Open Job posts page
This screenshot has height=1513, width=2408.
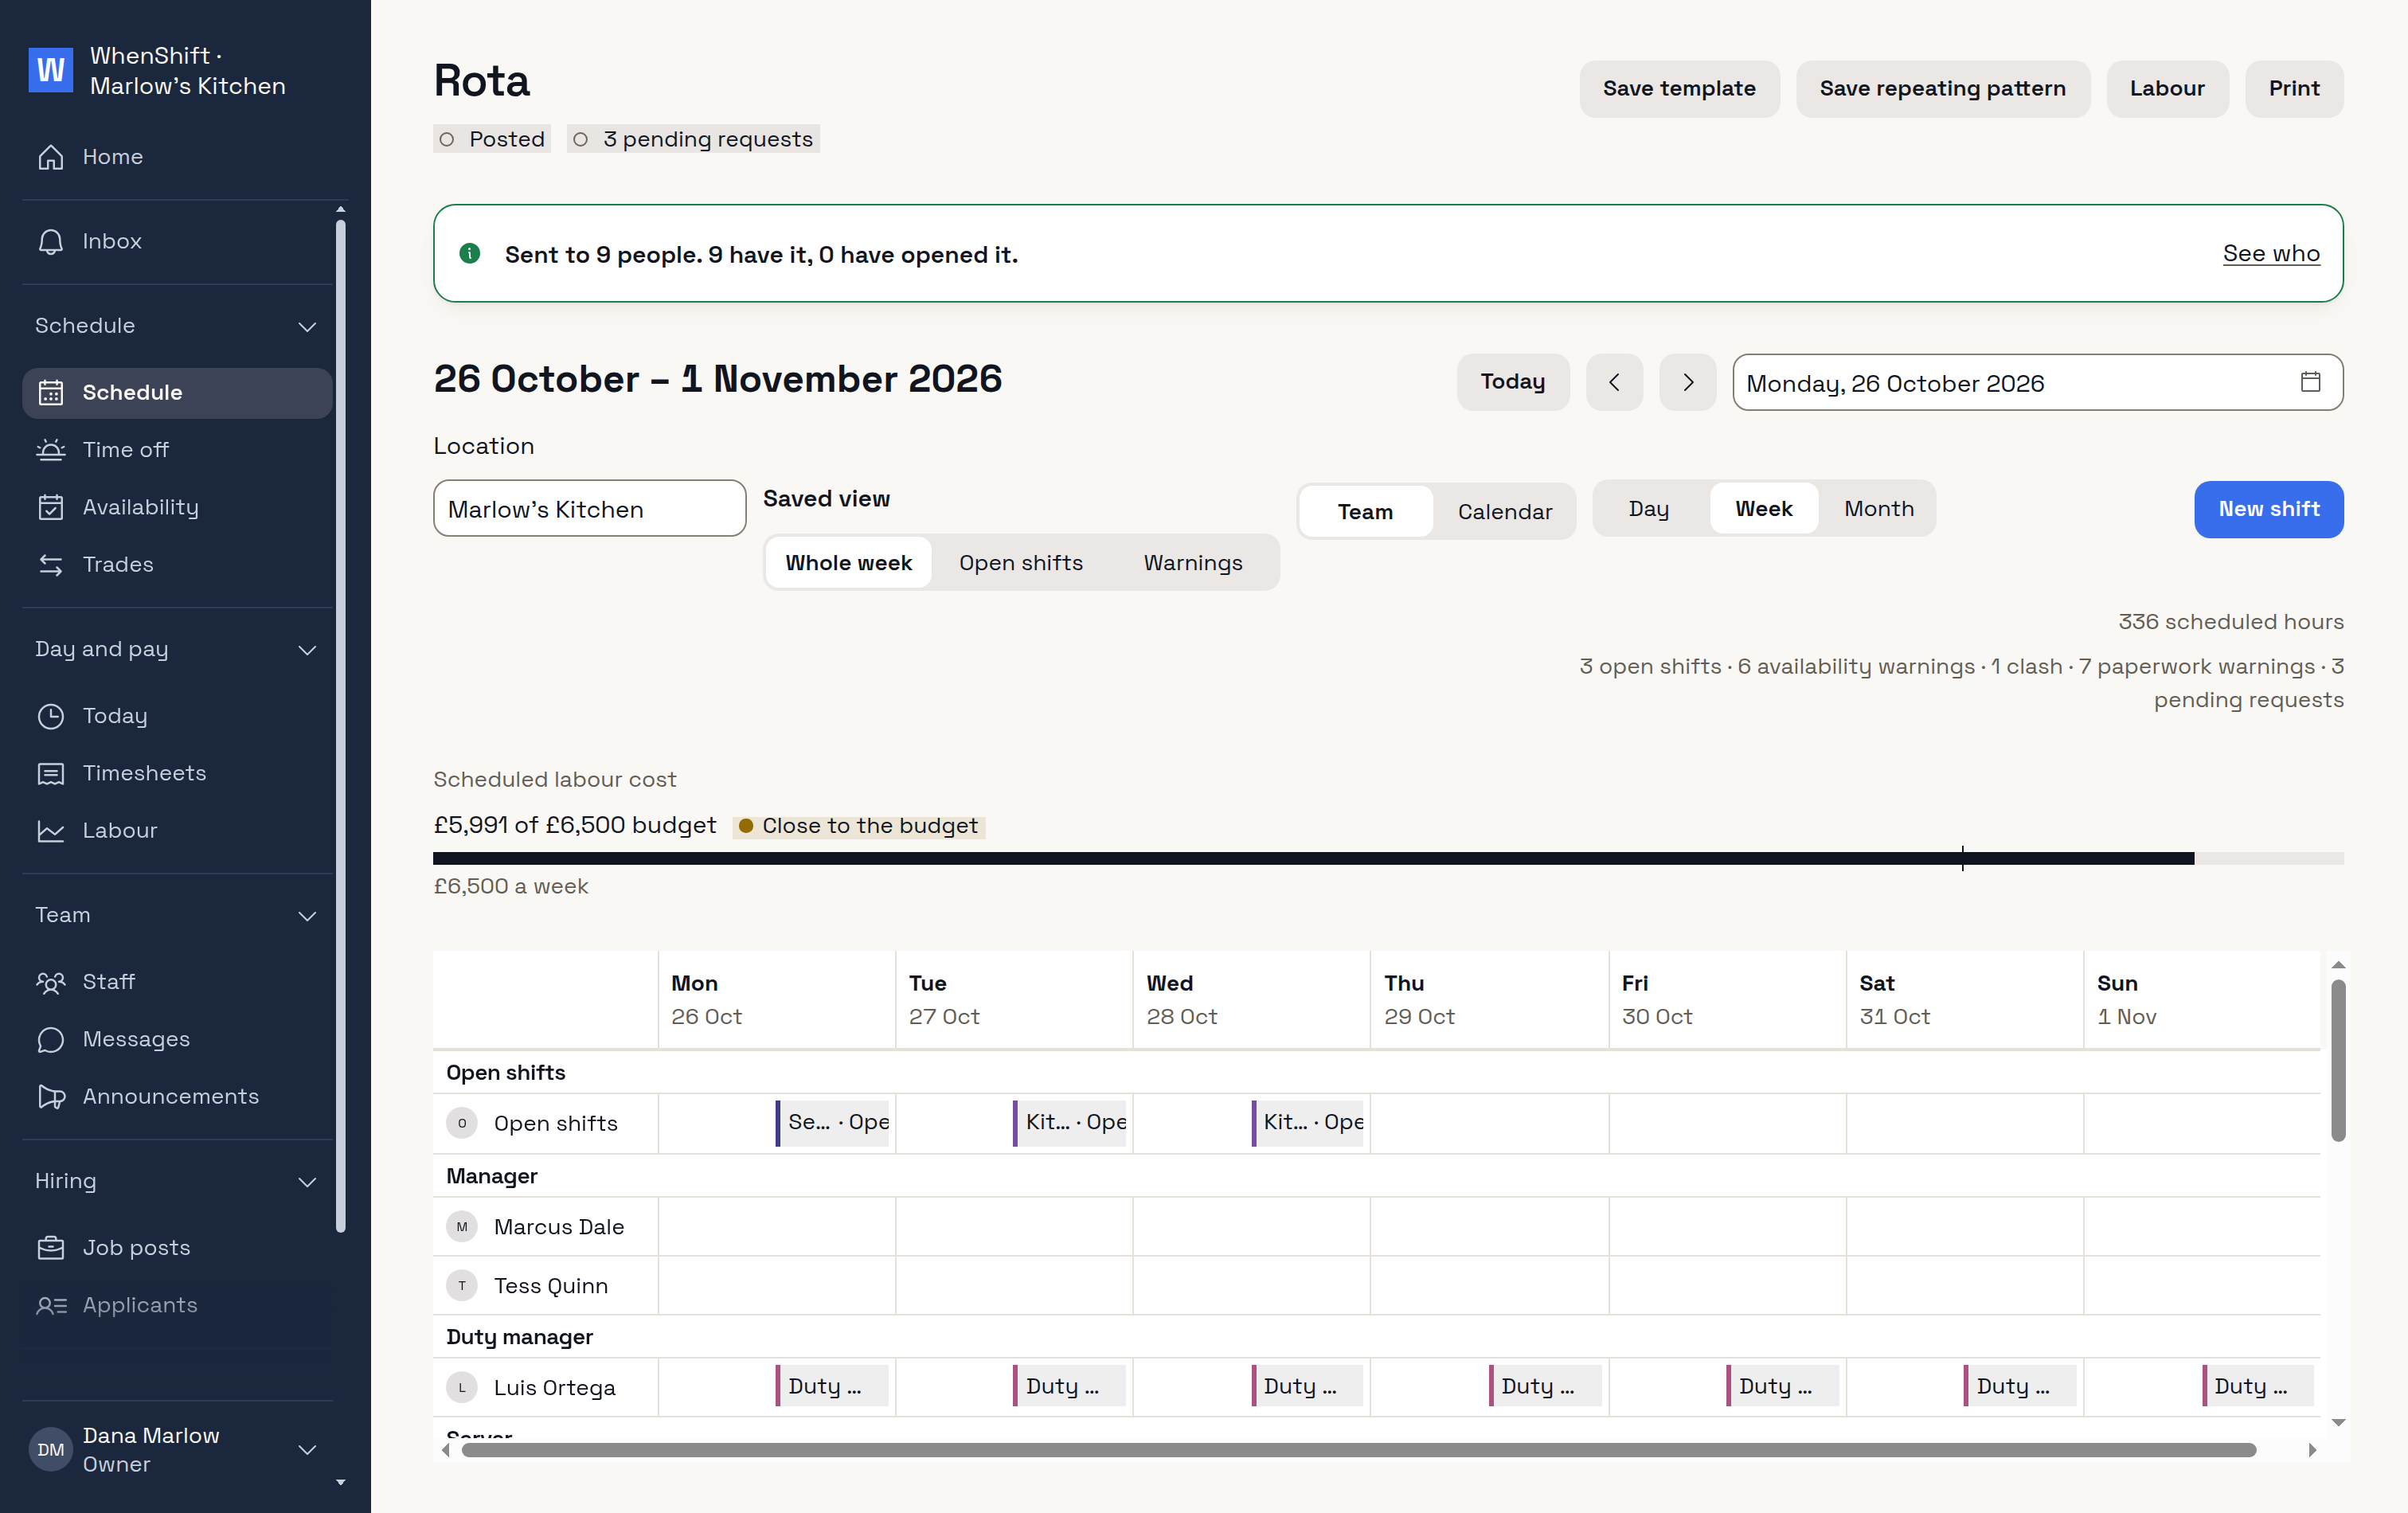point(178,1248)
